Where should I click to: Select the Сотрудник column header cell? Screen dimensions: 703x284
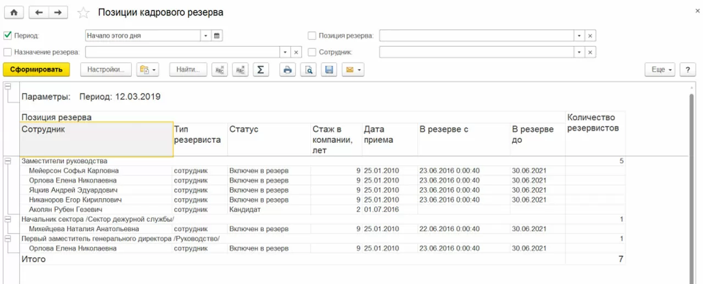(96, 139)
